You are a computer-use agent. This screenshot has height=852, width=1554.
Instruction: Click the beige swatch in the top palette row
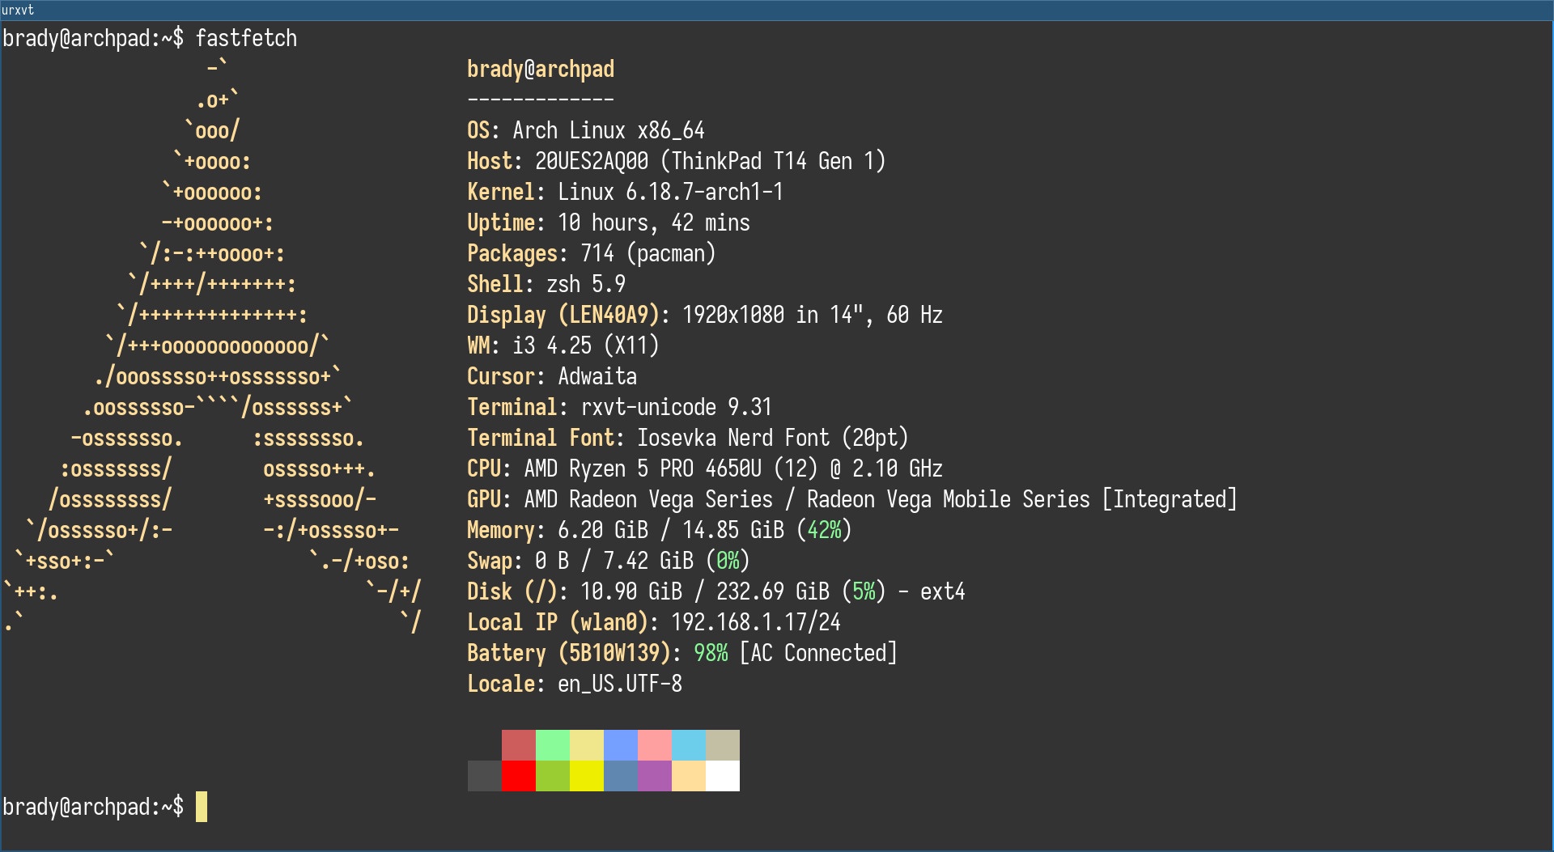[x=723, y=745]
